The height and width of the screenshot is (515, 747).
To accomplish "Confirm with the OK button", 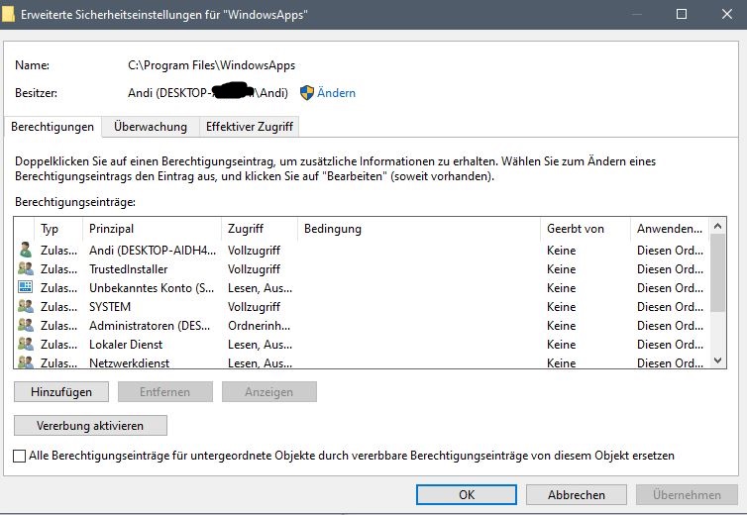I will pos(467,495).
